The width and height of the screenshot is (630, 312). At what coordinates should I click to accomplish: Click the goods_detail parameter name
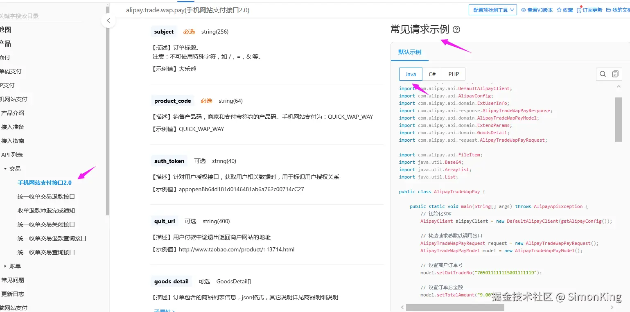[x=172, y=281]
